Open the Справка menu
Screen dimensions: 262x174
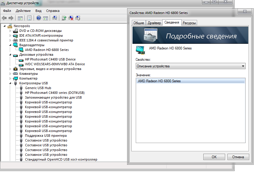53,11
